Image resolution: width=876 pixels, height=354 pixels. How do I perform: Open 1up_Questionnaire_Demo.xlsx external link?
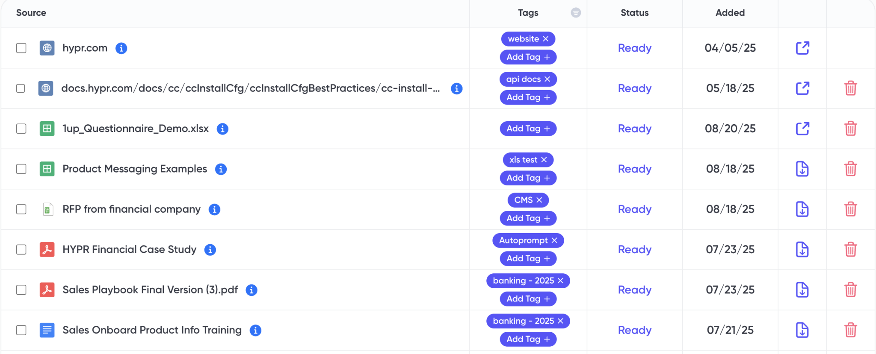pos(802,129)
